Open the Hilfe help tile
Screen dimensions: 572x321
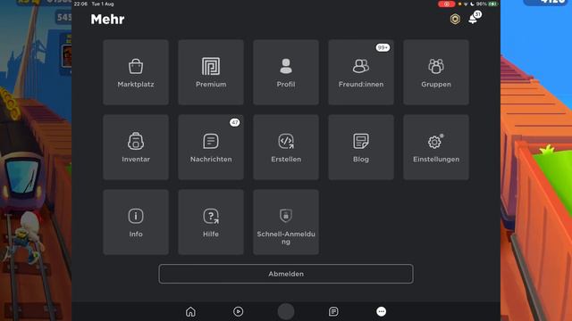211,222
